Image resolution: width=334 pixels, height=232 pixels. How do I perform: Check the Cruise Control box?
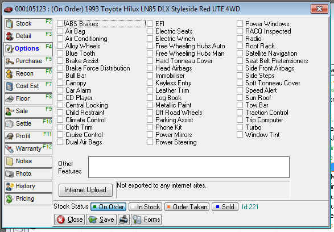[x=60, y=135]
